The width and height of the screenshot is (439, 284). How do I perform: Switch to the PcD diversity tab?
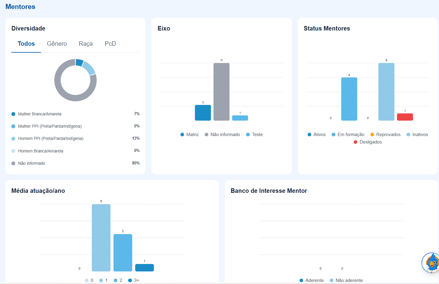point(110,44)
